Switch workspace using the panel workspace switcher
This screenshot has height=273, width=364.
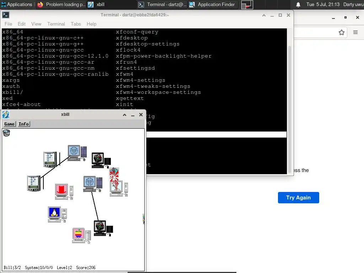[x=247, y=5]
